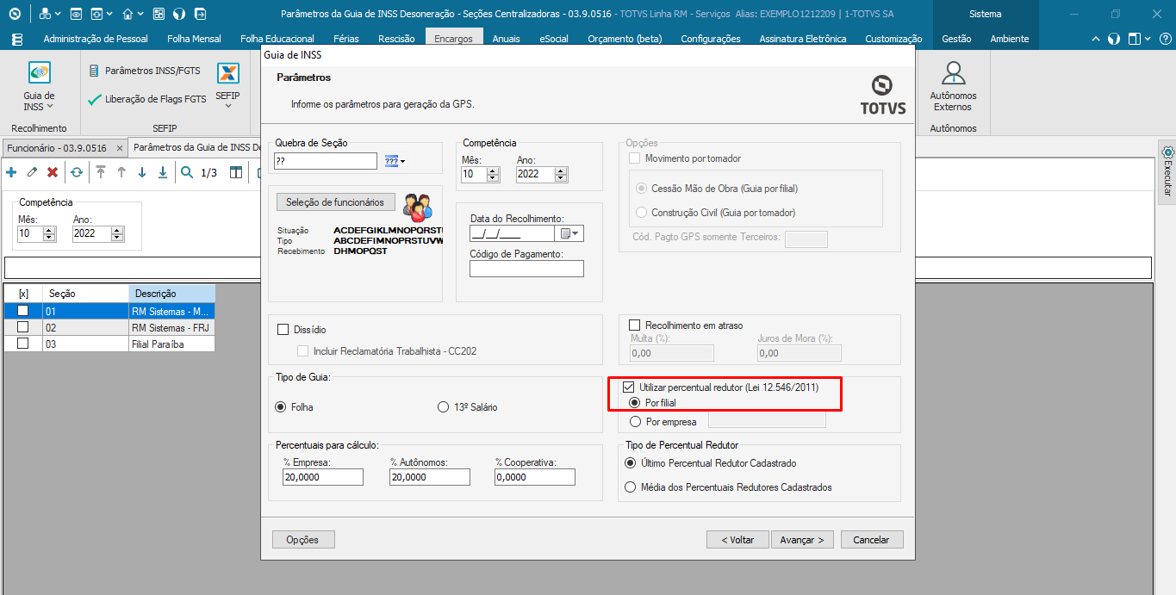Open the SEFIP ribbon button
The height and width of the screenshot is (595, 1176).
point(227,85)
